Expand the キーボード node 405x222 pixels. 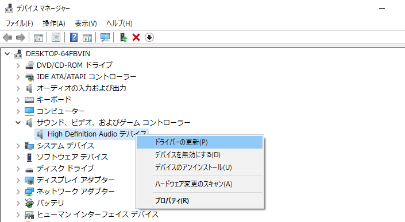point(18,100)
